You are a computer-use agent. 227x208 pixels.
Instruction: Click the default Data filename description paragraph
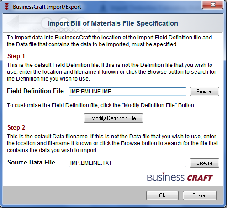(x=112, y=143)
